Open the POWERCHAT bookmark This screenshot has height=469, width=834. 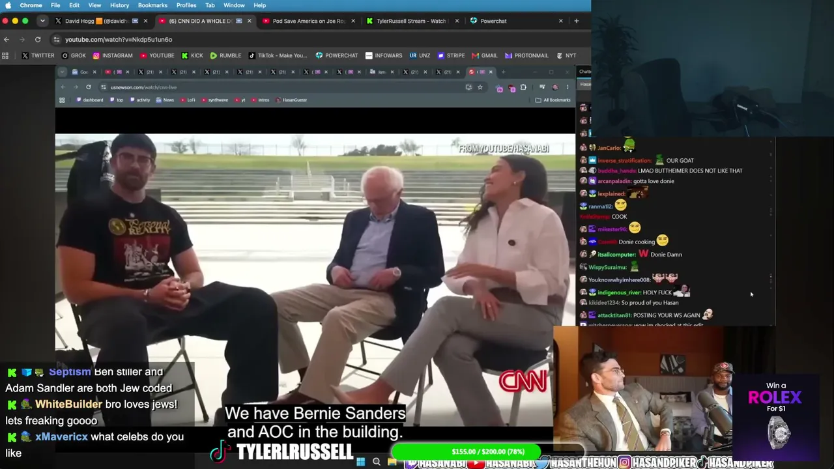(337, 55)
